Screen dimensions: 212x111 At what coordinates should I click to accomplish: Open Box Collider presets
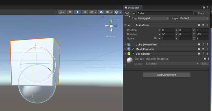(x=203, y=54)
